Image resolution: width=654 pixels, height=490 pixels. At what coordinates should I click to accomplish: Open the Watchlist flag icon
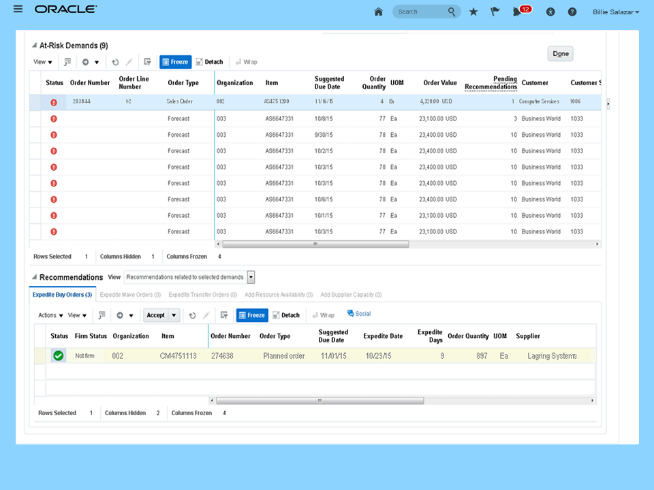(495, 12)
